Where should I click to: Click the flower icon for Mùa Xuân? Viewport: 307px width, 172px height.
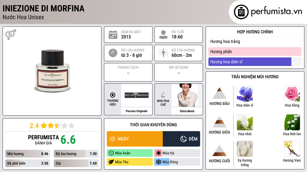point(111,153)
